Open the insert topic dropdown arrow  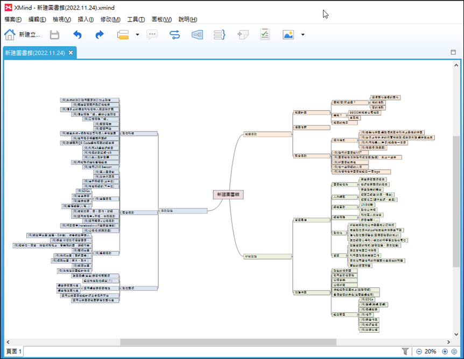[137, 35]
